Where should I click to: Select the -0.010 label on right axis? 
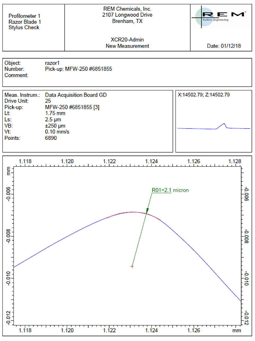[x=246, y=278]
